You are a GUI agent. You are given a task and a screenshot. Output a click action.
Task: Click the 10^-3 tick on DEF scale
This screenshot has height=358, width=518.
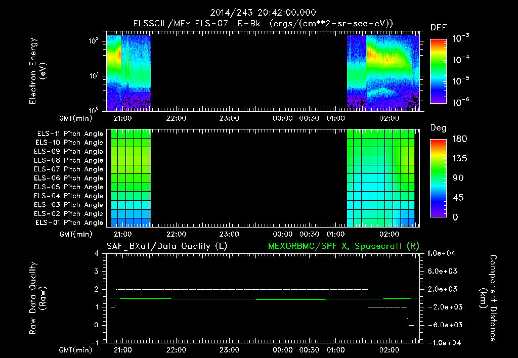coord(460,38)
